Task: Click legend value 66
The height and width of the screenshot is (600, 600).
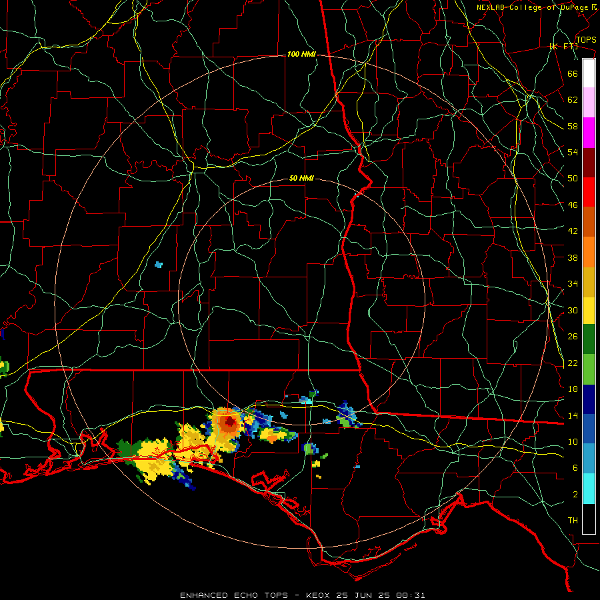Action: tap(573, 74)
